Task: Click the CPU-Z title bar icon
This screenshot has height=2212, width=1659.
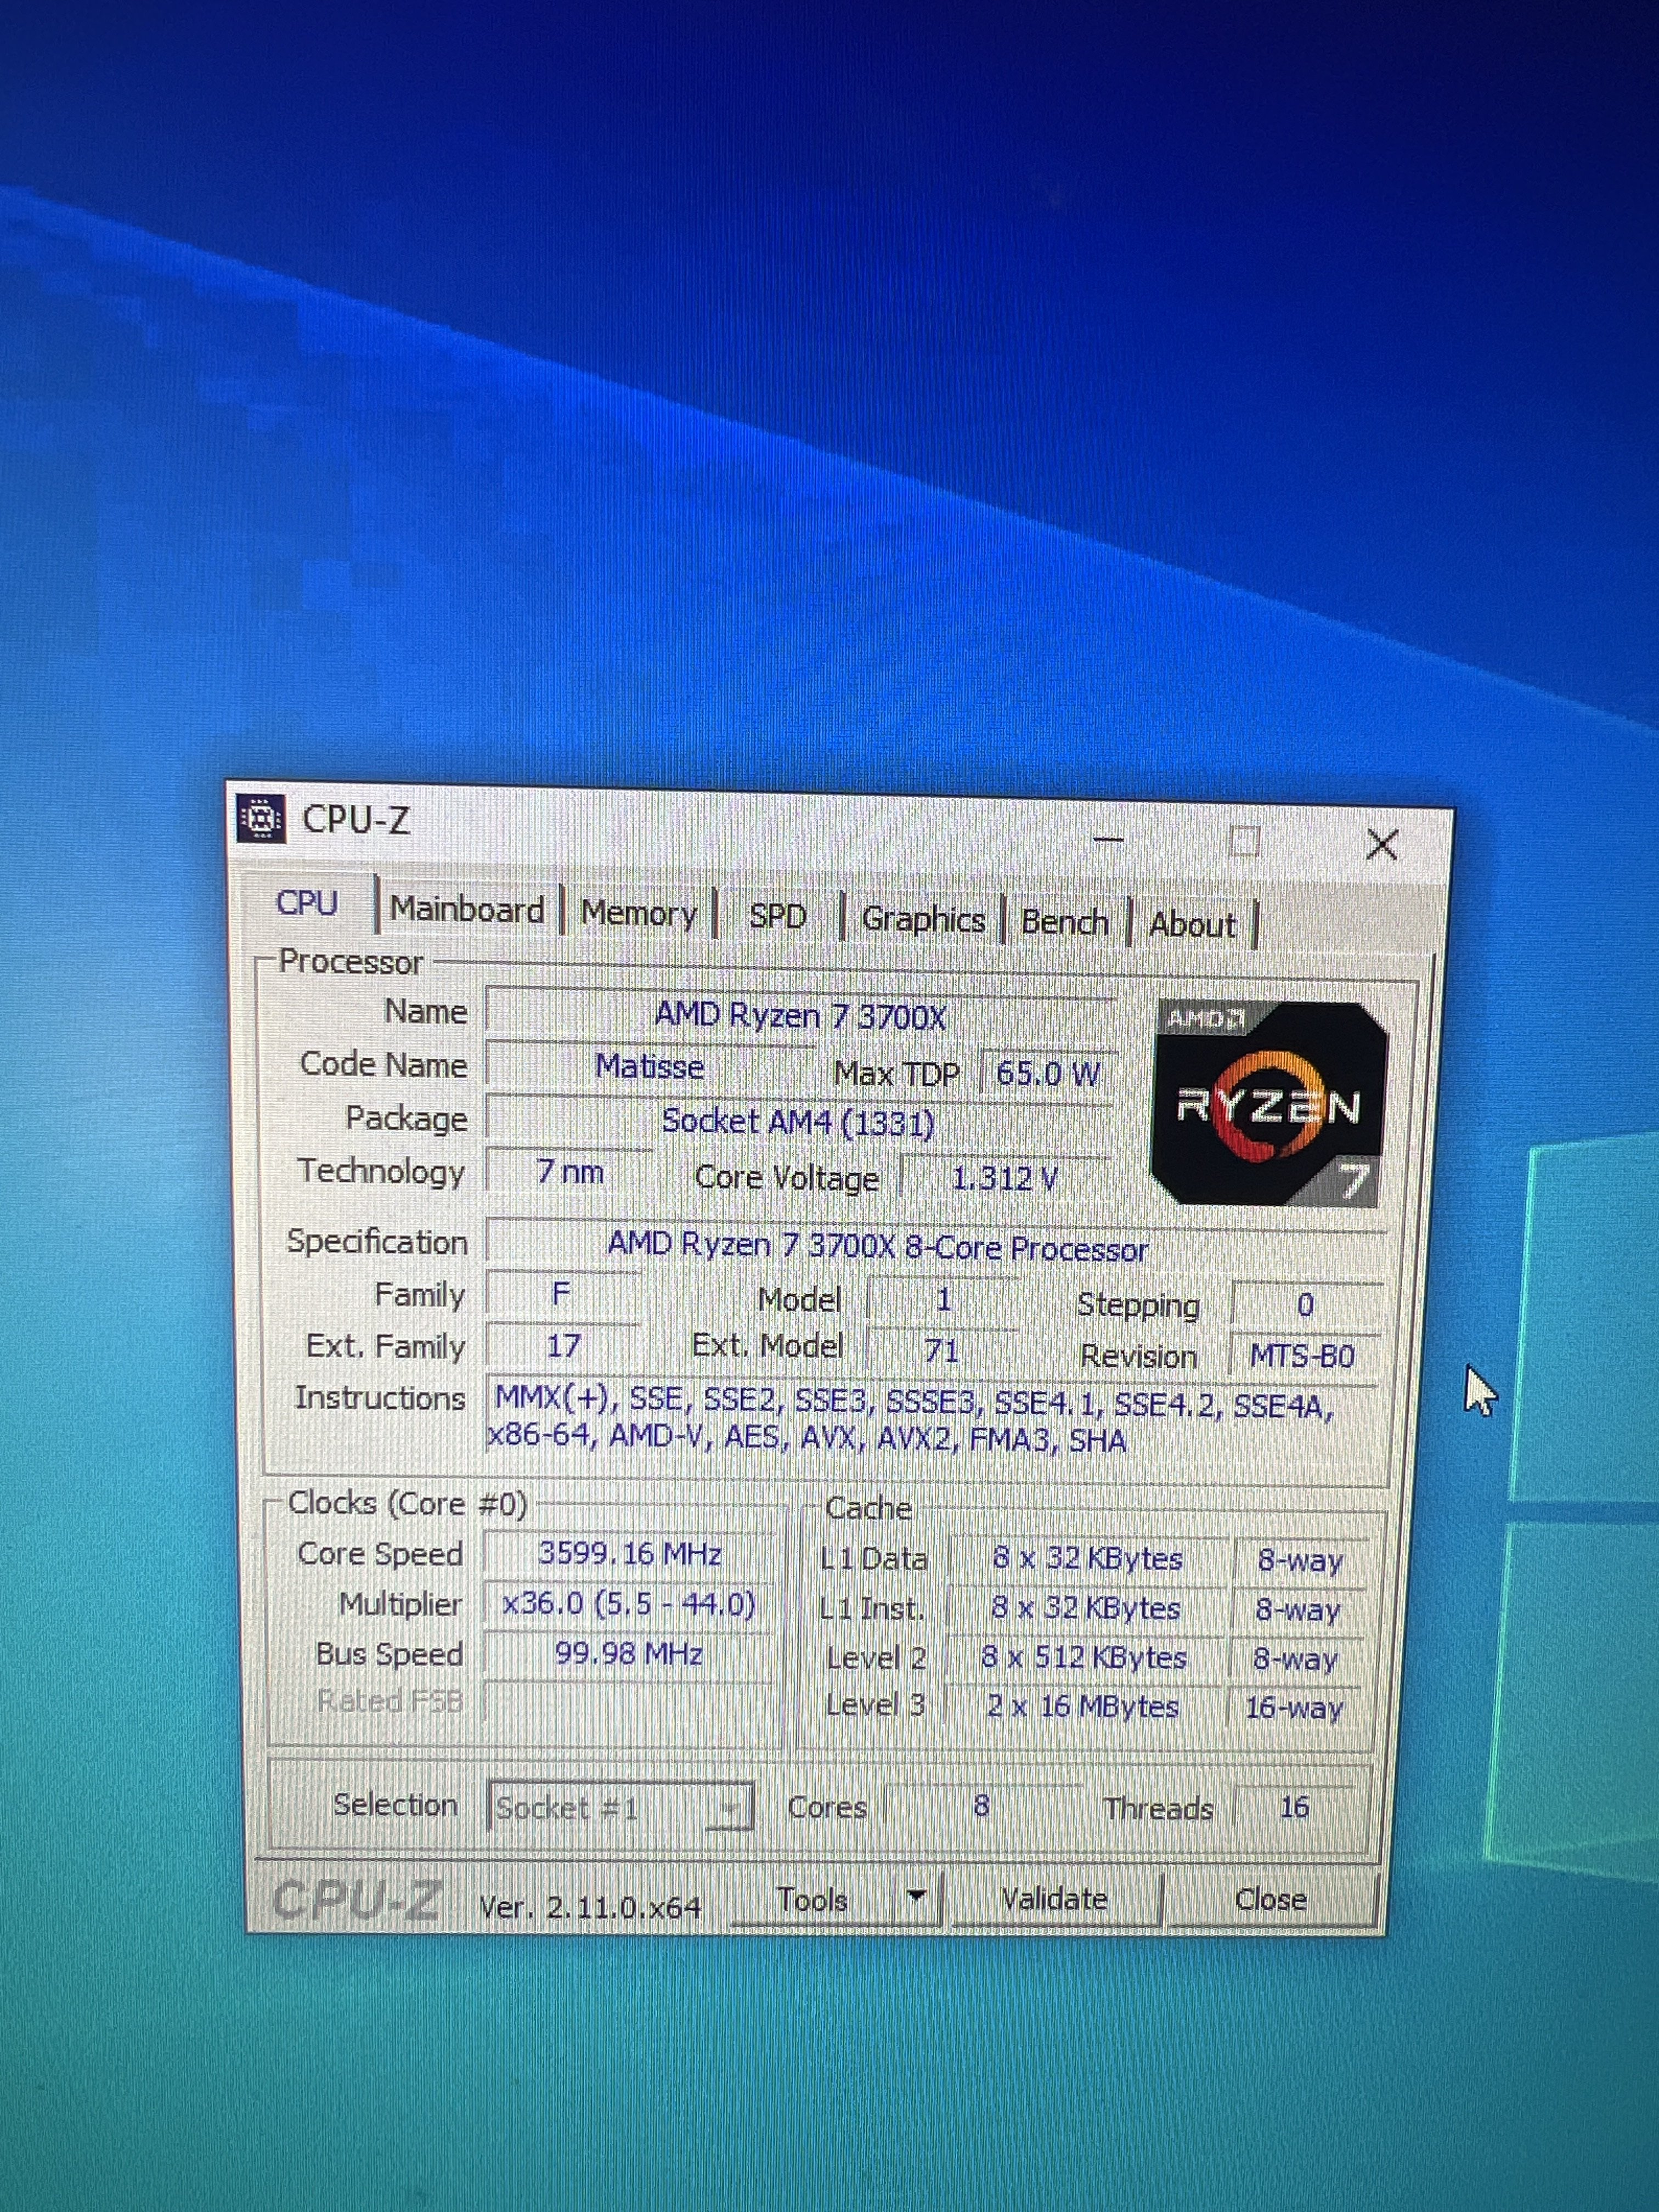Action: (x=260, y=819)
